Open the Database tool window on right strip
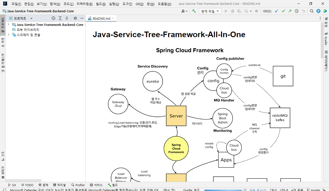This screenshot has width=329, height=191. coord(326,61)
